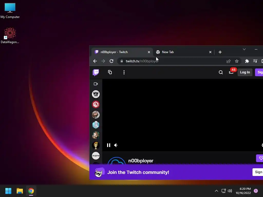Open the yellow-haired cartoon channel avatar
Viewport: 263px width, 197px height.
[x=96, y=146]
